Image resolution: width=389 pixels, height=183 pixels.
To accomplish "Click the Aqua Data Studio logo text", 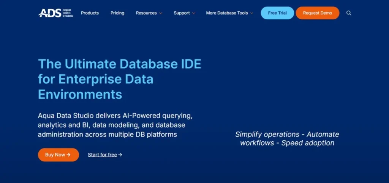I will tap(68, 13).
